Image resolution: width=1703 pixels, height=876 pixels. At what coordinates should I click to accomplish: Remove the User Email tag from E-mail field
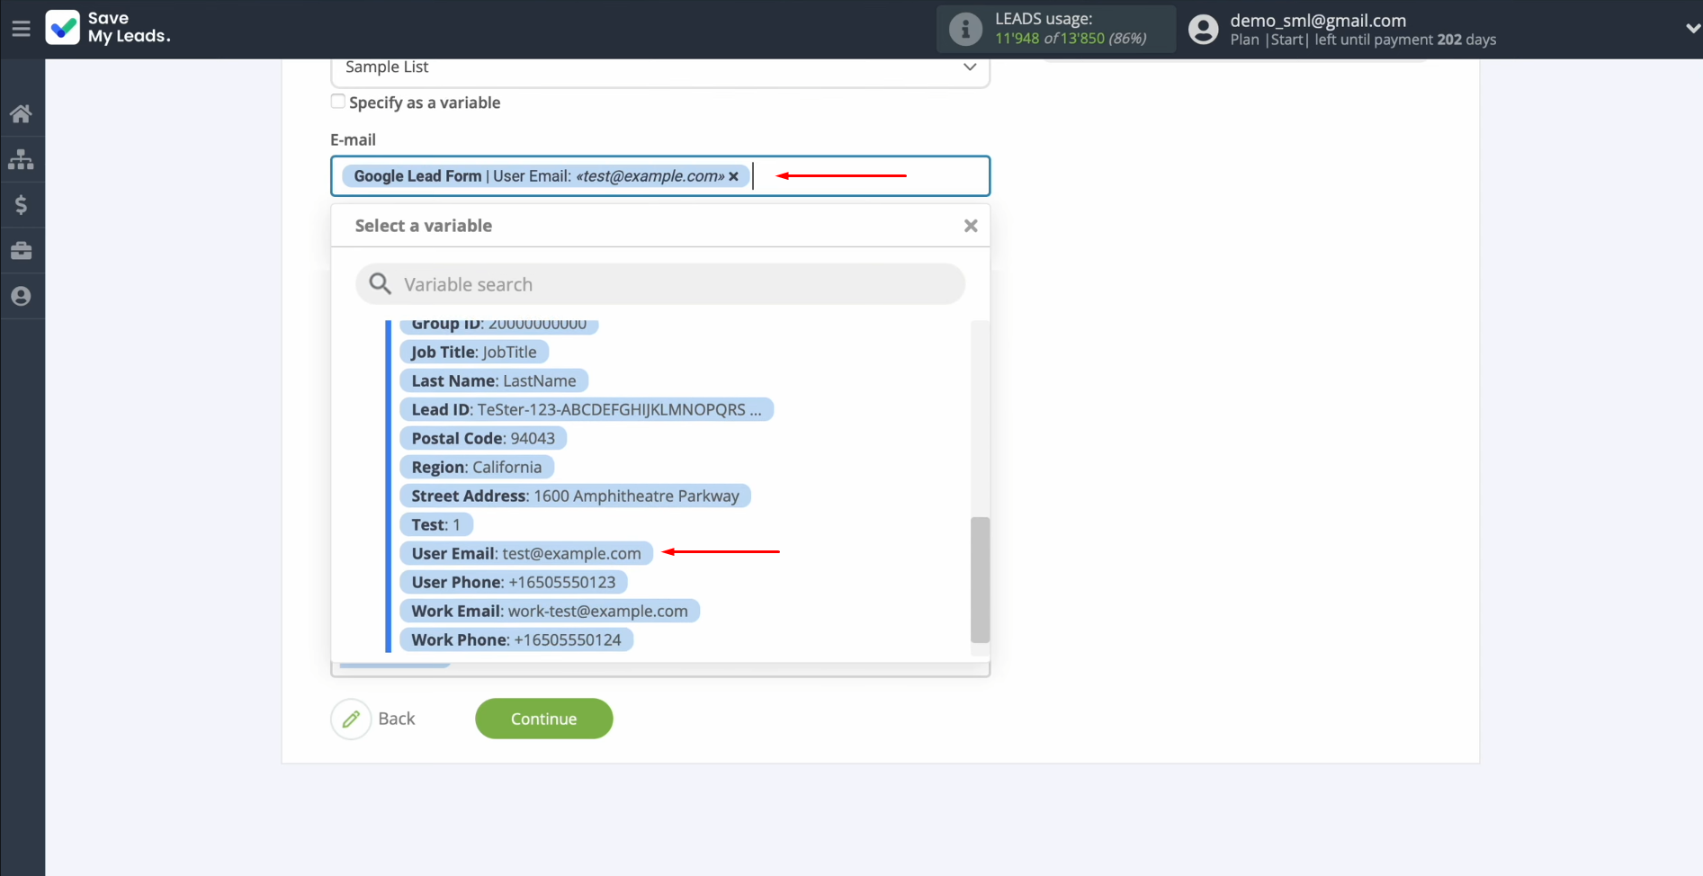[734, 176]
